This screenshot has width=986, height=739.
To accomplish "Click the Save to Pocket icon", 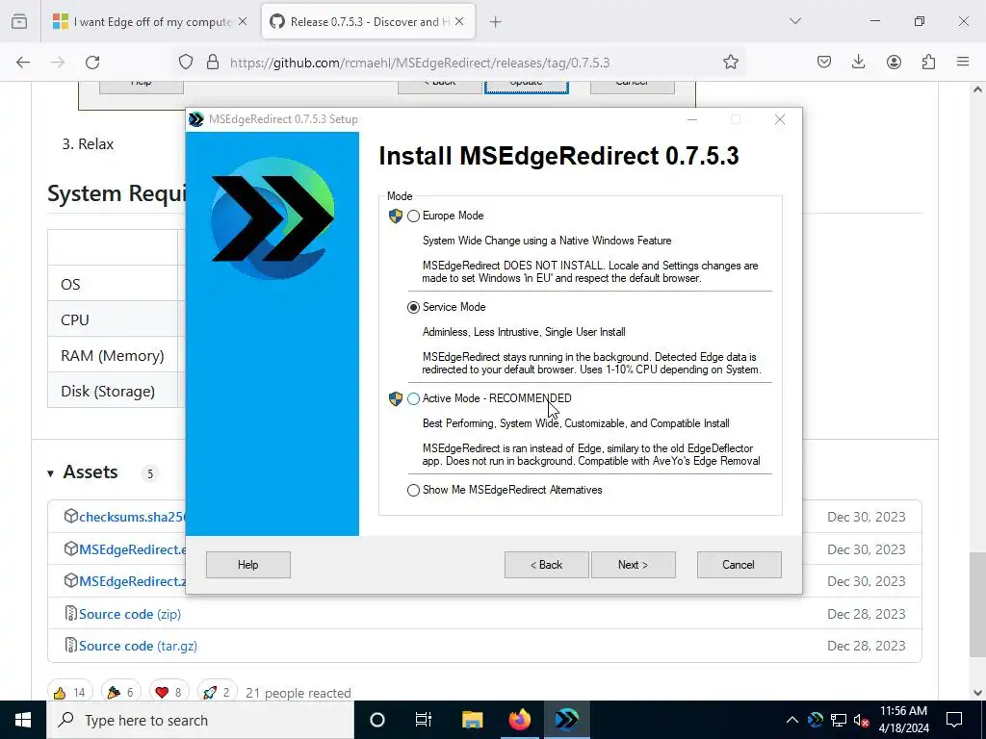I will coord(824,63).
